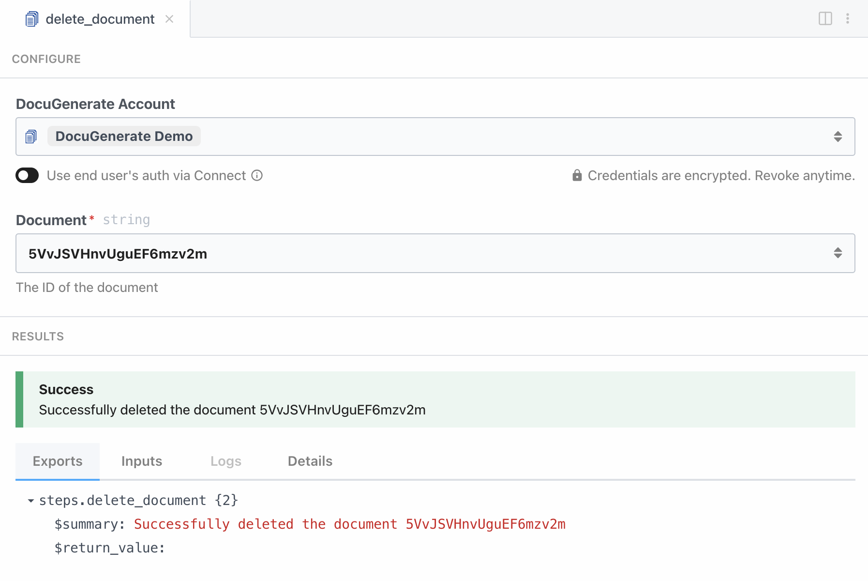Image resolution: width=868 pixels, height=581 pixels.
Task: Click the DocuGenerate icon in the tab
Action: tap(31, 19)
